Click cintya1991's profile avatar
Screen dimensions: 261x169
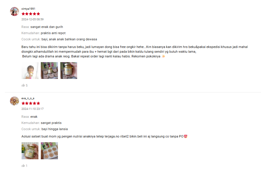click(14, 11)
